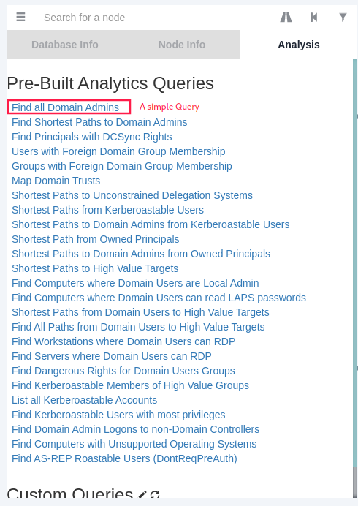This screenshot has width=358, height=506.
Task: Run Find Principals with DCSync Rights
Action: coord(92,137)
